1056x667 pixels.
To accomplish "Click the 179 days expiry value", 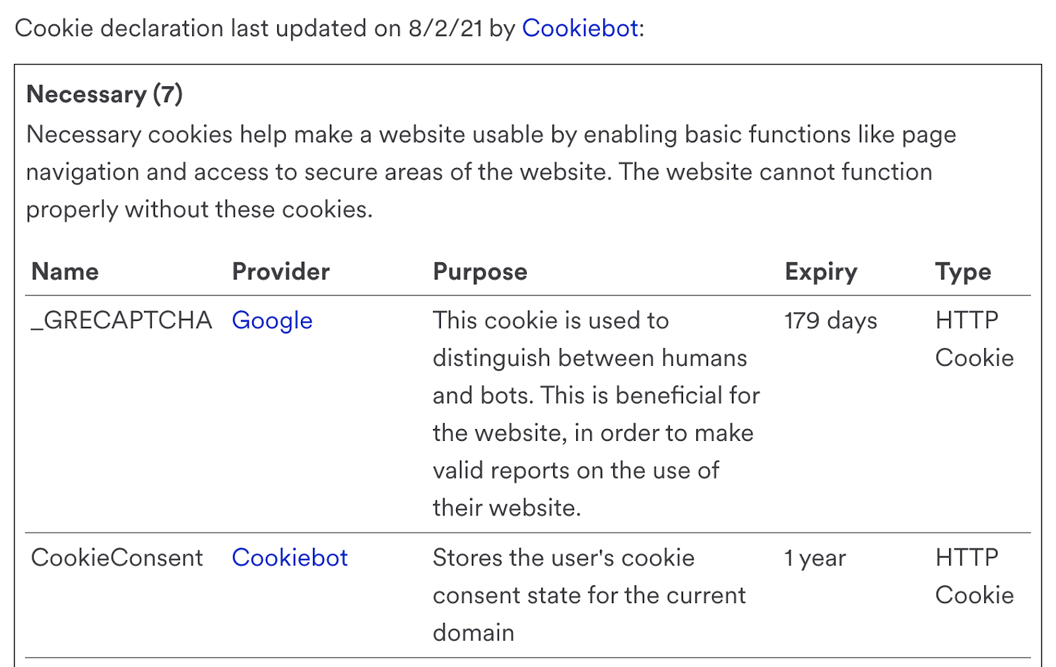I will click(x=830, y=321).
